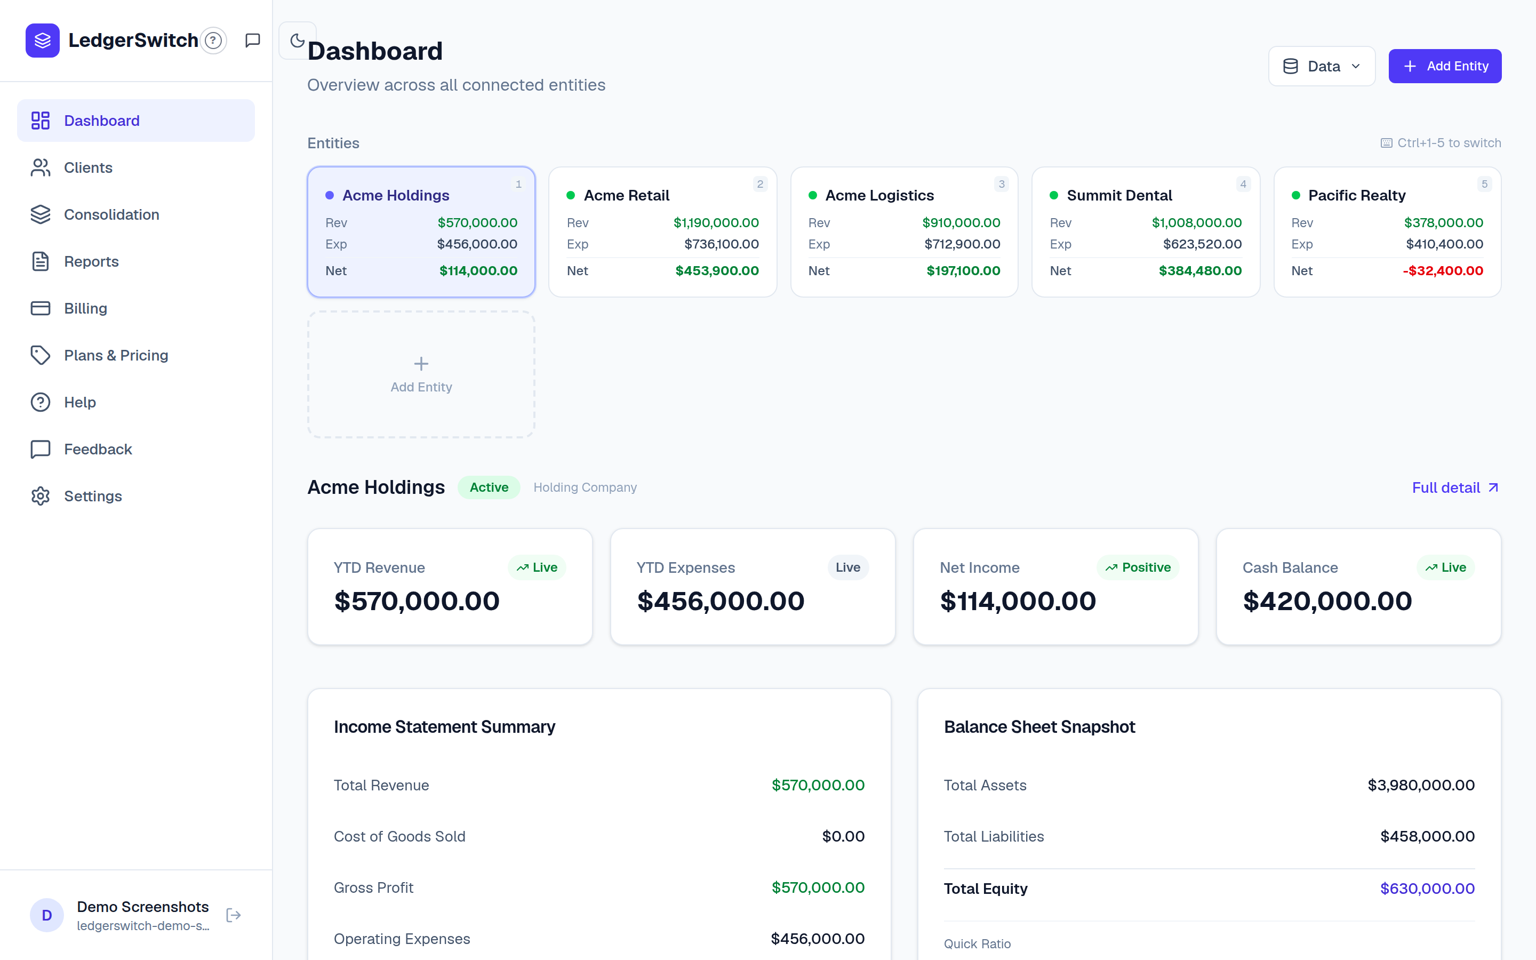Click the Settings gear icon

(41, 497)
